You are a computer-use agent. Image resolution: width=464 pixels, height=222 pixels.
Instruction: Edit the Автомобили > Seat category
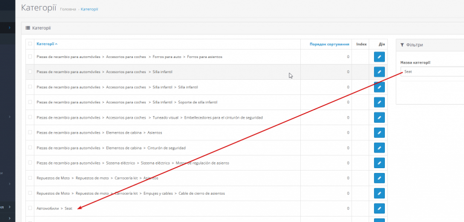pos(379,208)
